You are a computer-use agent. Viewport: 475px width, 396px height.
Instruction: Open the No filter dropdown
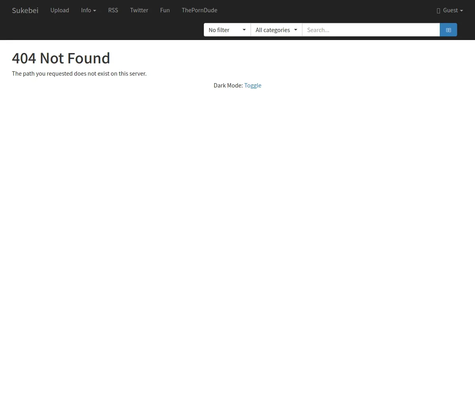click(227, 30)
